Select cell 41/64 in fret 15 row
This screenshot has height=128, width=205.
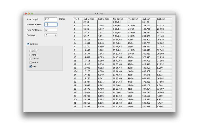pos(134,79)
